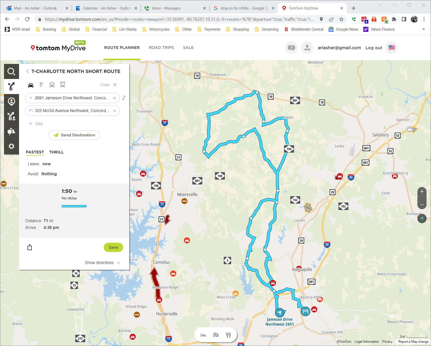Open the traffic sidebar icon
Viewport: 431px width, 346px height.
(x=11, y=131)
